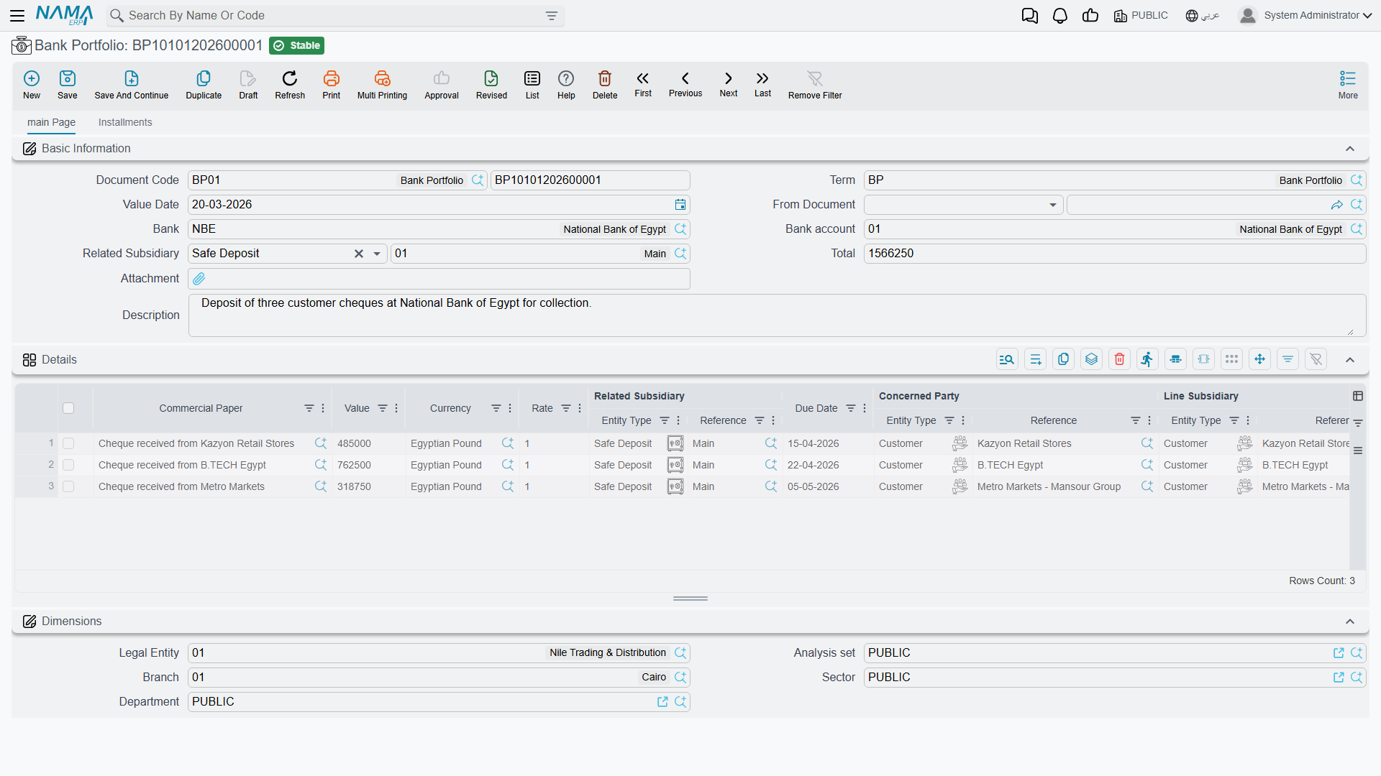Go to First record
The image size is (1381, 776).
point(643,83)
